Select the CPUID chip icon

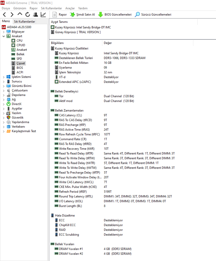(x=13, y=45)
